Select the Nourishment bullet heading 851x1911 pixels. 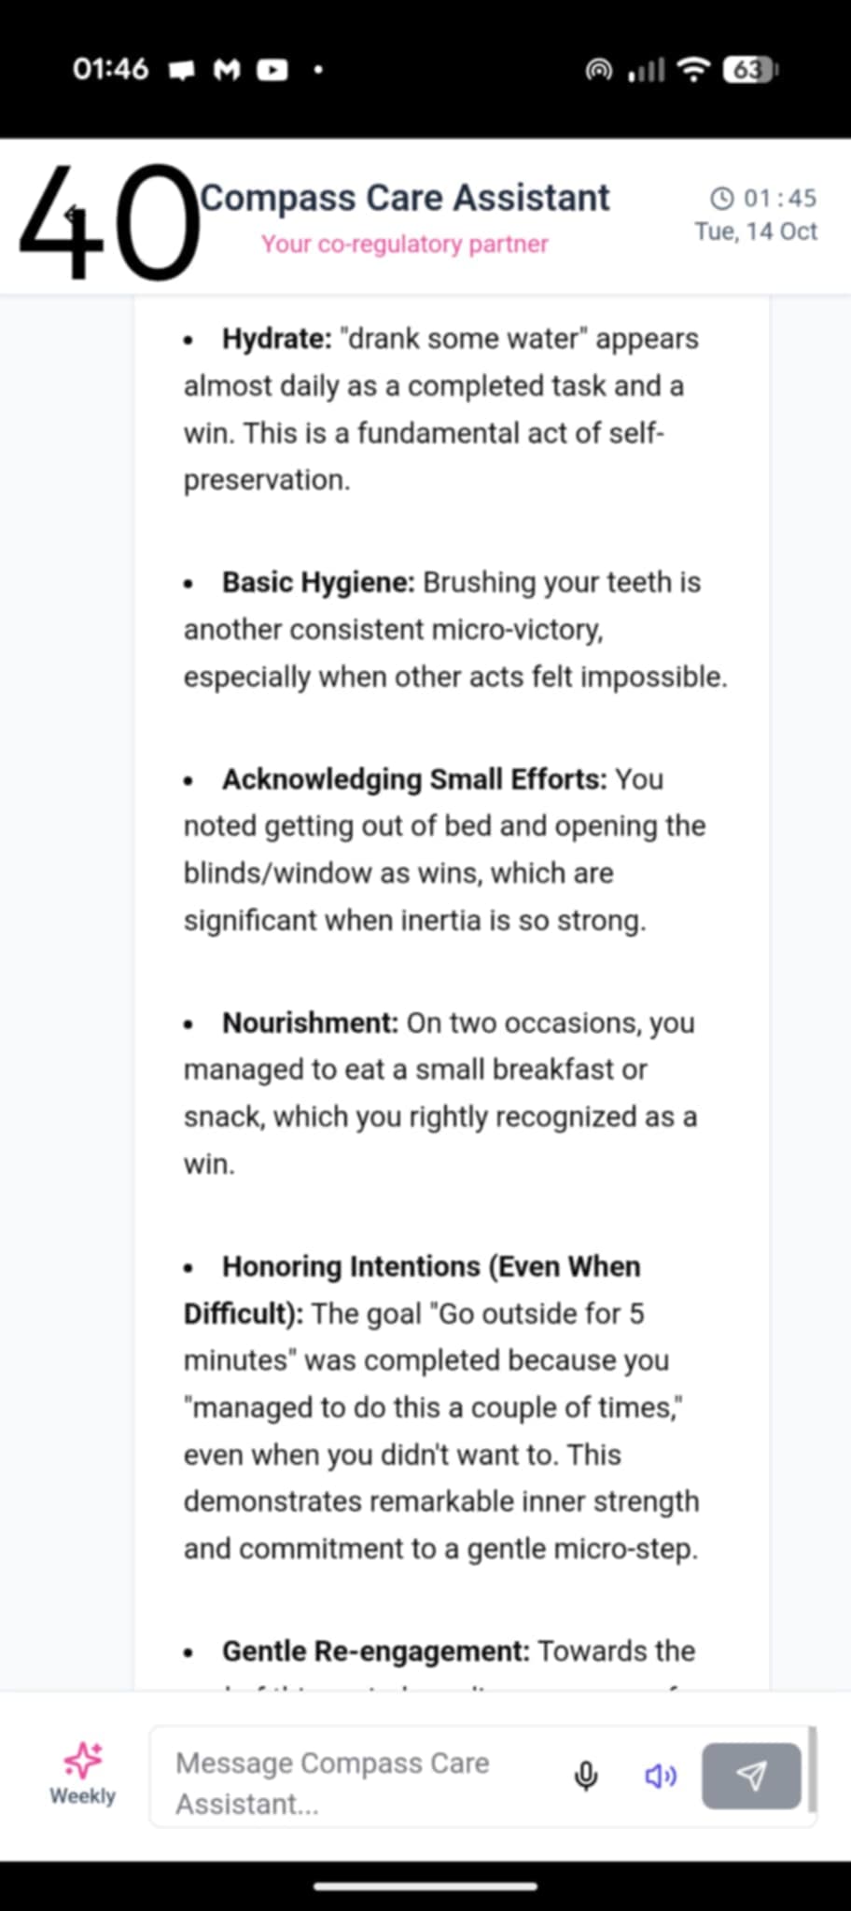310,1023
